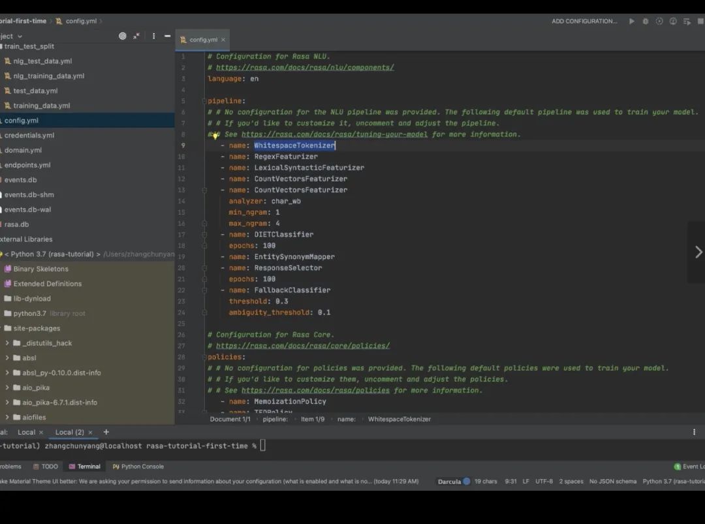Click the LF line separator status entry
This screenshot has width=705, height=524.
(525, 482)
